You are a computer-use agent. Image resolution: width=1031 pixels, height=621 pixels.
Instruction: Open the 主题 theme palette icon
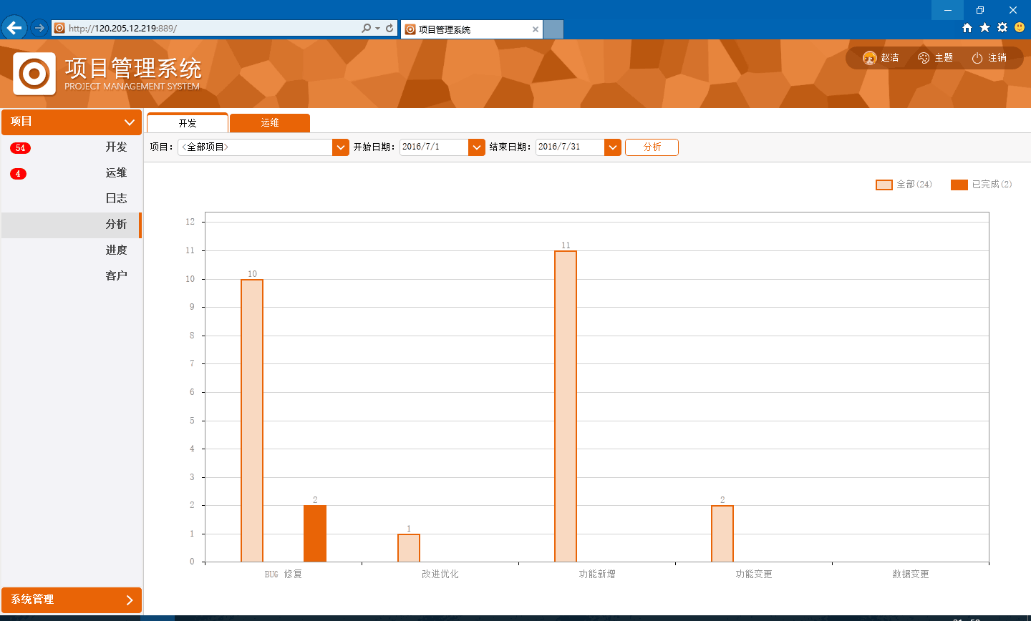(924, 58)
